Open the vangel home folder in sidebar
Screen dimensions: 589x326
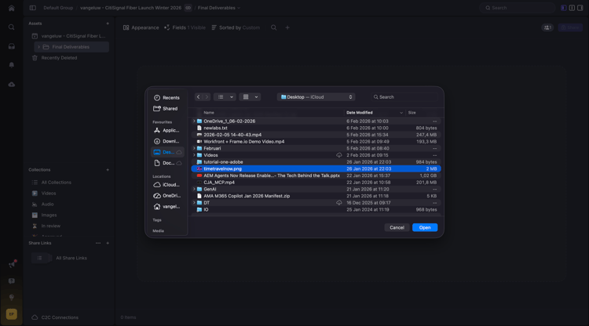166,206
